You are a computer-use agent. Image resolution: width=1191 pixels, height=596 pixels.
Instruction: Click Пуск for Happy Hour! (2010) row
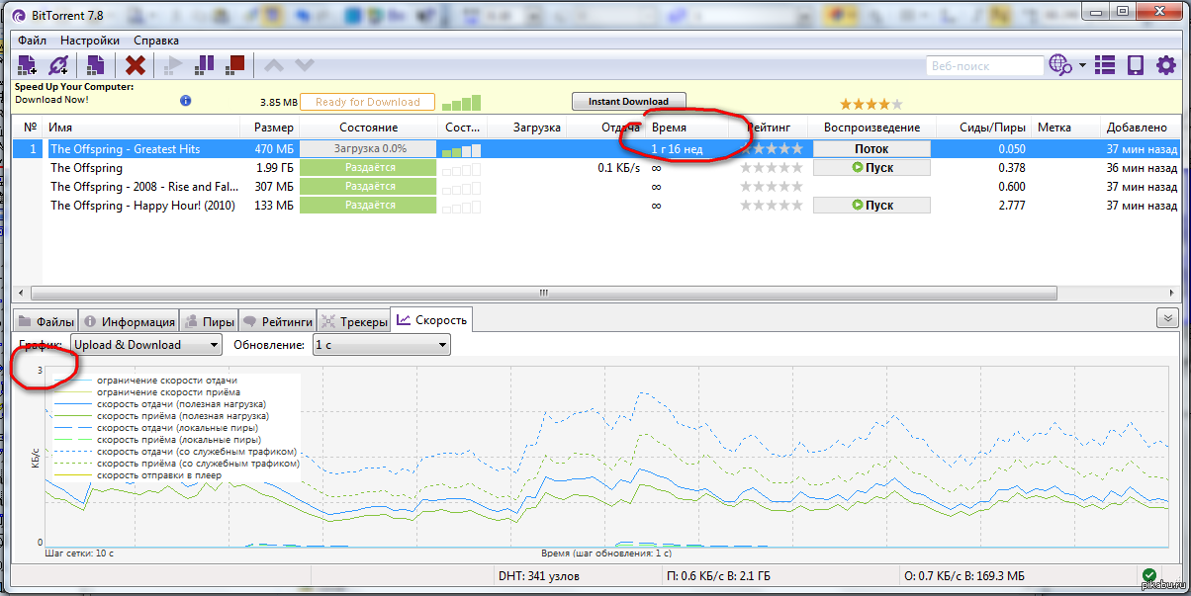(x=871, y=206)
